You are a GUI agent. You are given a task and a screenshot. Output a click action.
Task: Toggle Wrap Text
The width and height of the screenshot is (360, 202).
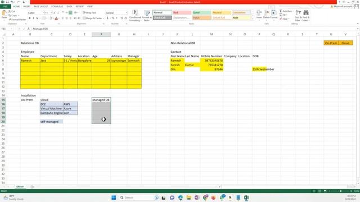(x=89, y=12)
